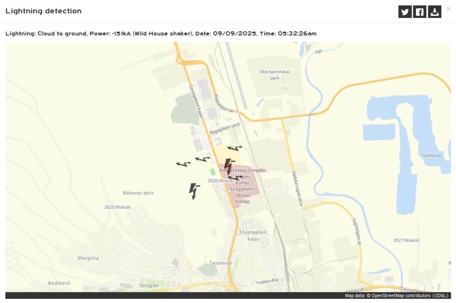Share the lightning map on Twitter

[x=405, y=12]
